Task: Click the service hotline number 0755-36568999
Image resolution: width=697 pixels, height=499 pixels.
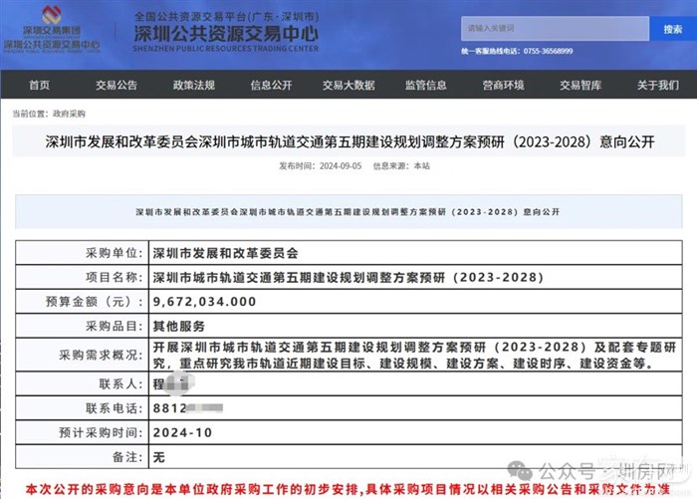Action: click(545, 51)
